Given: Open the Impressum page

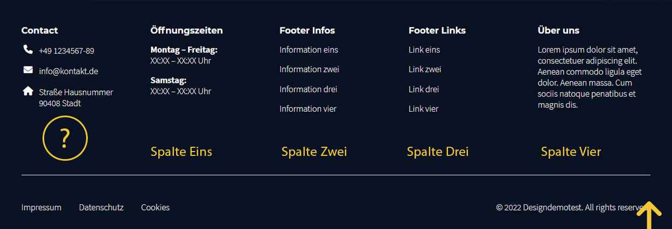Looking at the screenshot, I should point(41,207).
